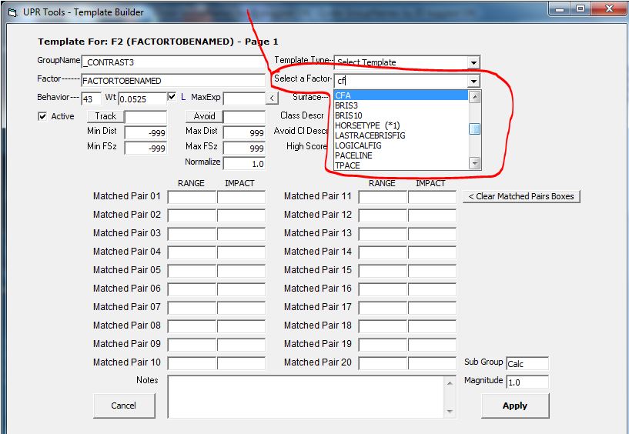Click the Apply button

(515, 406)
